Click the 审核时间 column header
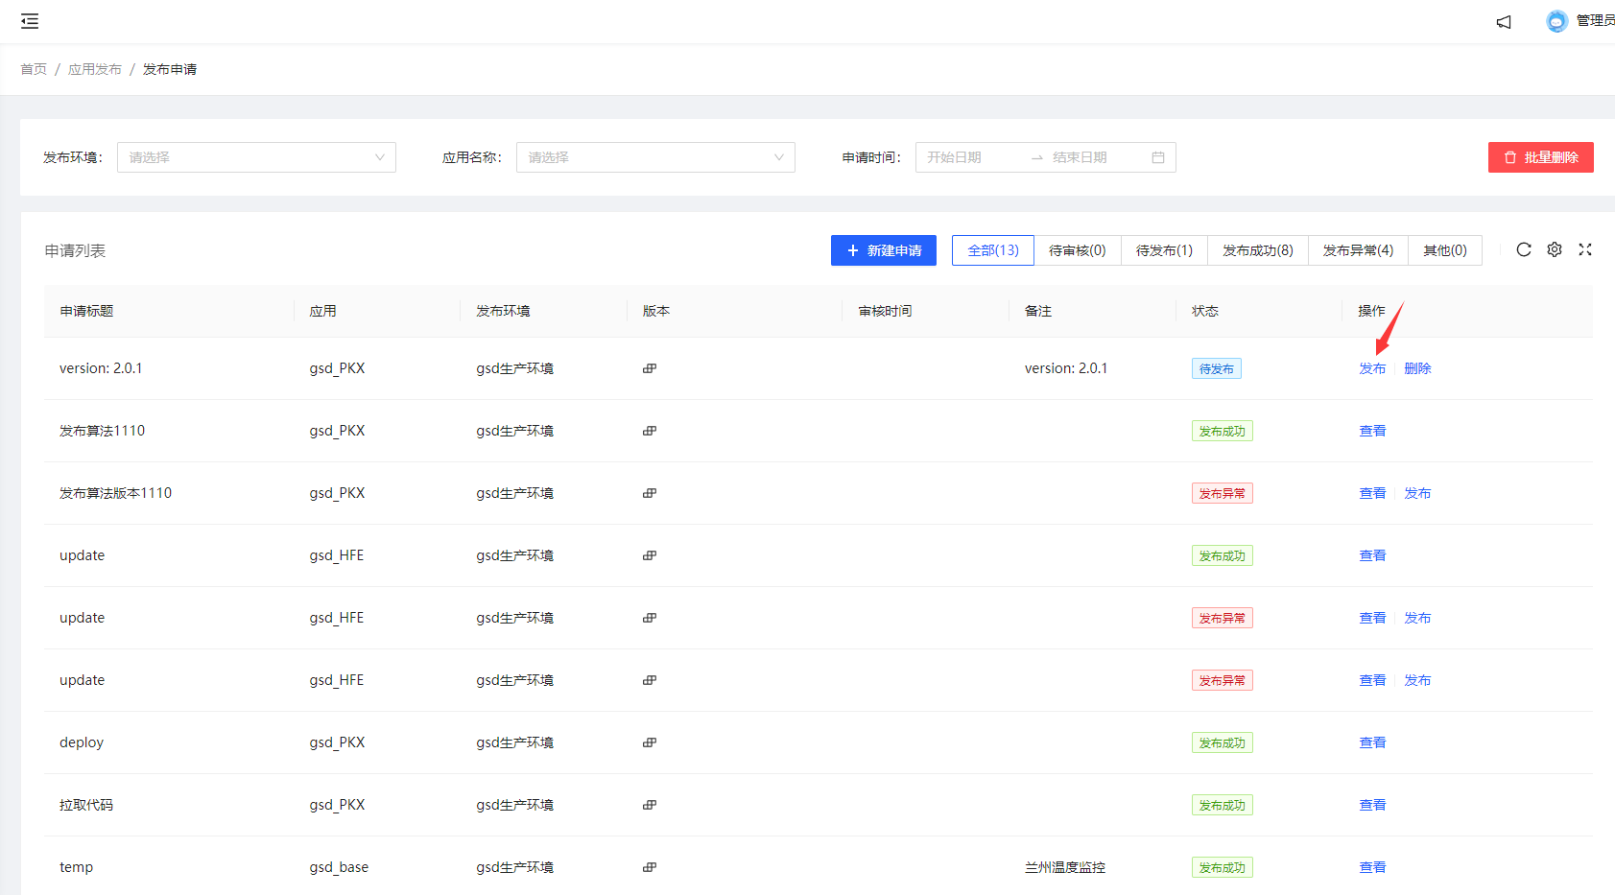Viewport: 1615px width, 895px height. click(x=885, y=311)
